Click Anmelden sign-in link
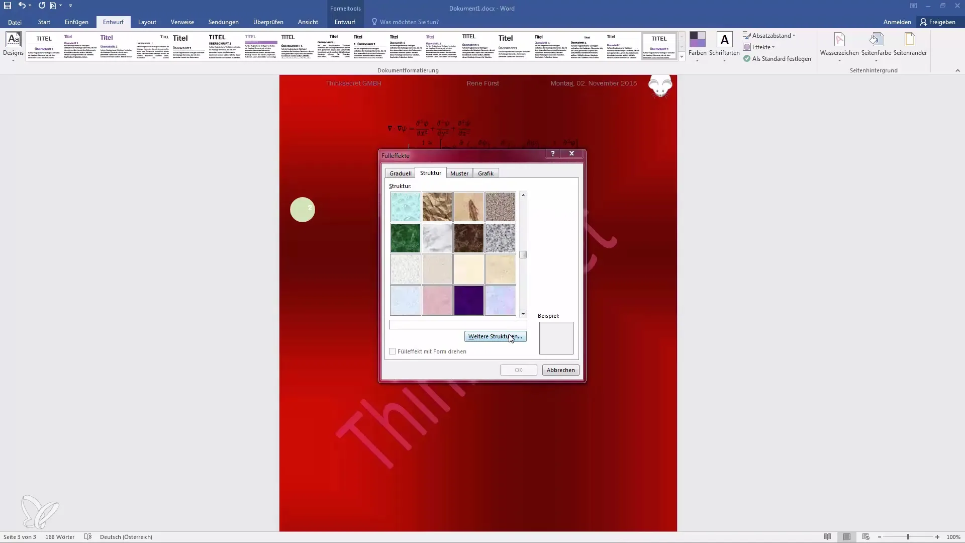 (897, 22)
